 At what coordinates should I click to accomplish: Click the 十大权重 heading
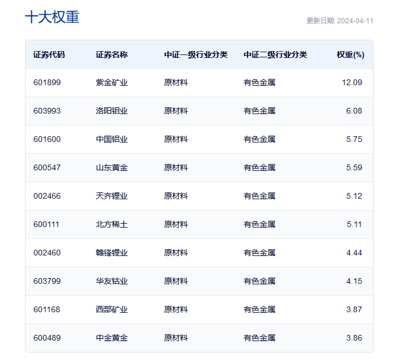(x=52, y=17)
